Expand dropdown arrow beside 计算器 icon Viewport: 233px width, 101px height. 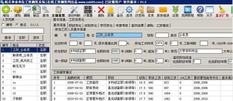click(x=95, y=11)
